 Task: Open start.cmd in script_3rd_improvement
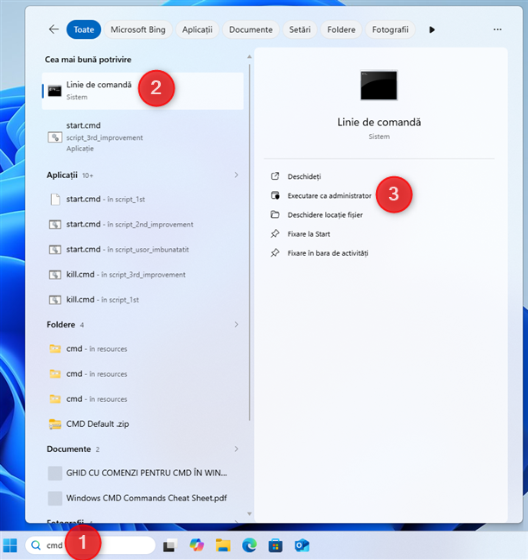coord(143,137)
